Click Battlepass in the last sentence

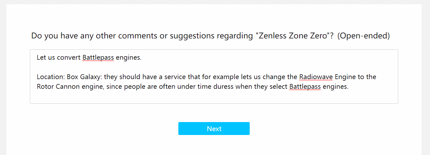coord(305,87)
